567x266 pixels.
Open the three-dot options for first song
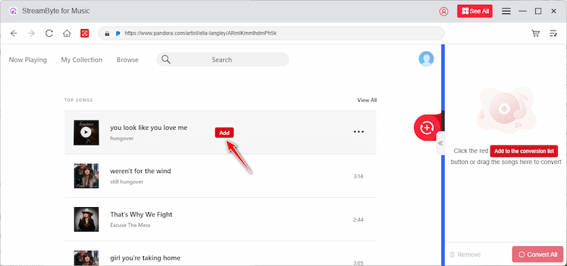pyautogui.click(x=359, y=132)
